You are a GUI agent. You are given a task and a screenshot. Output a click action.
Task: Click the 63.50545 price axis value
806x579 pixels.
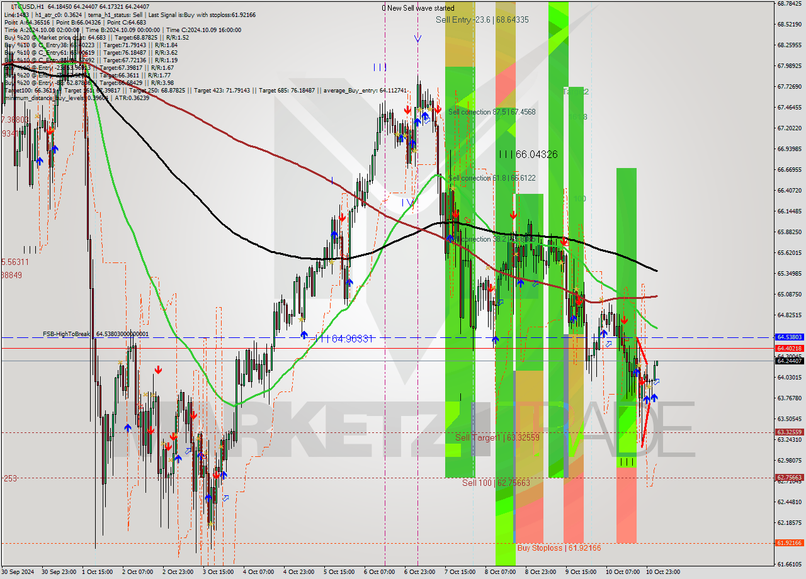[789, 419]
